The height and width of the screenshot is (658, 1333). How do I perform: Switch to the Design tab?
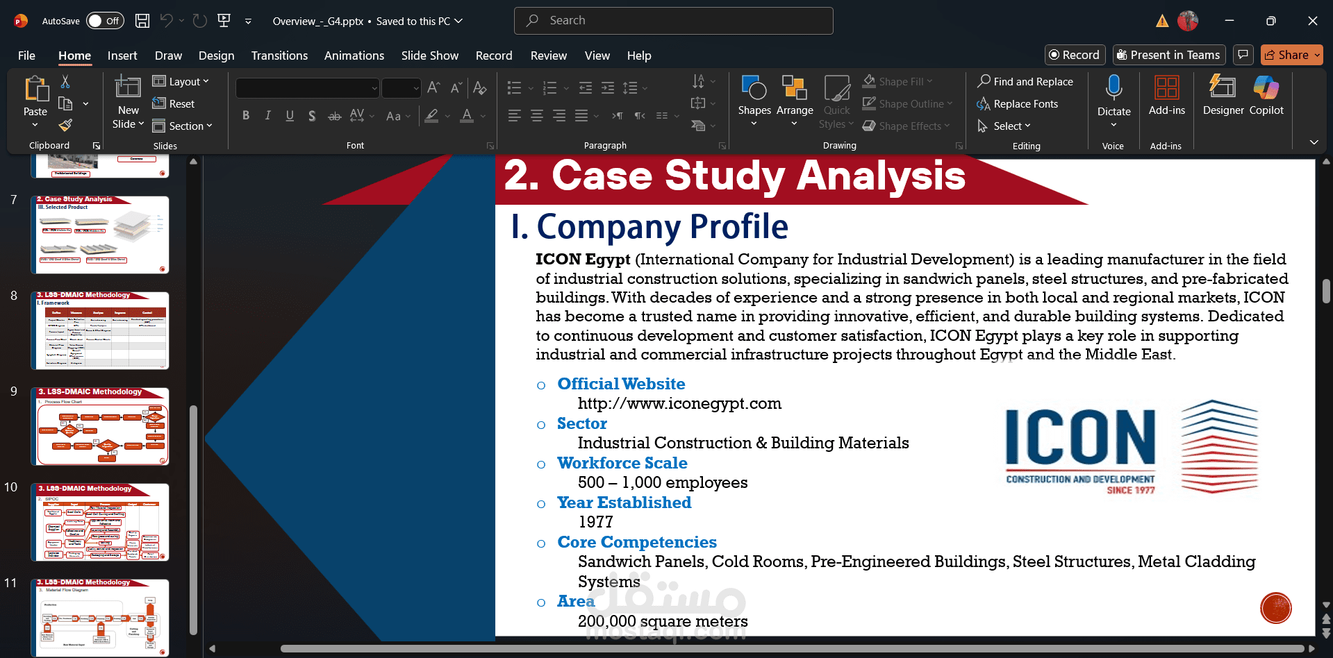point(216,56)
